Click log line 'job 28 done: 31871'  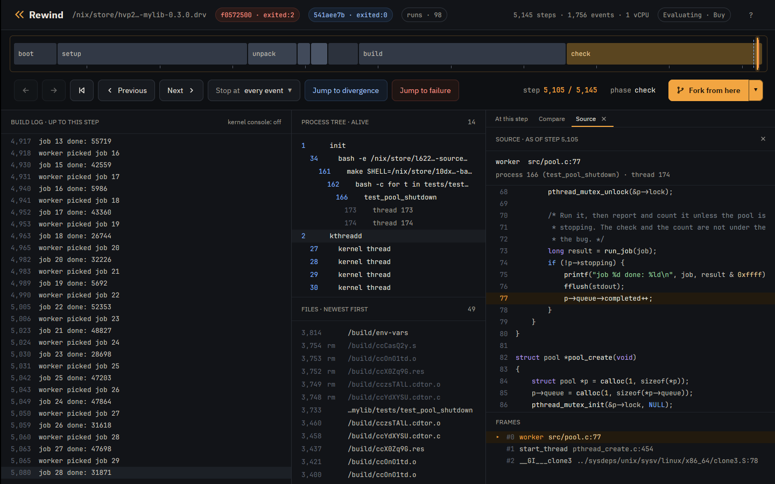[146, 473]
